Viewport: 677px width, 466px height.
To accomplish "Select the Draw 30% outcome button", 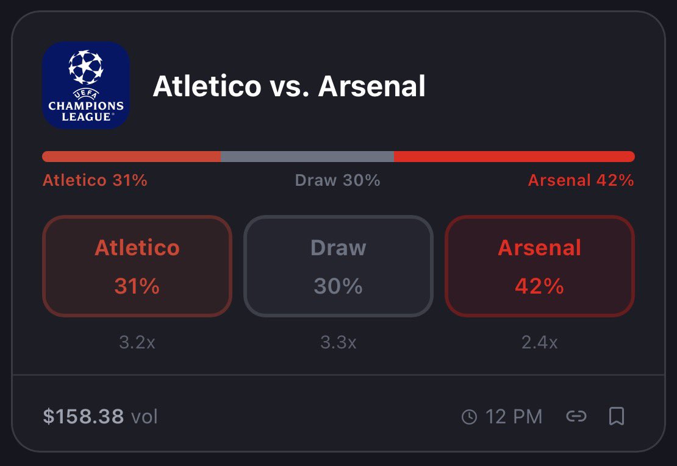I will (338, 266).
